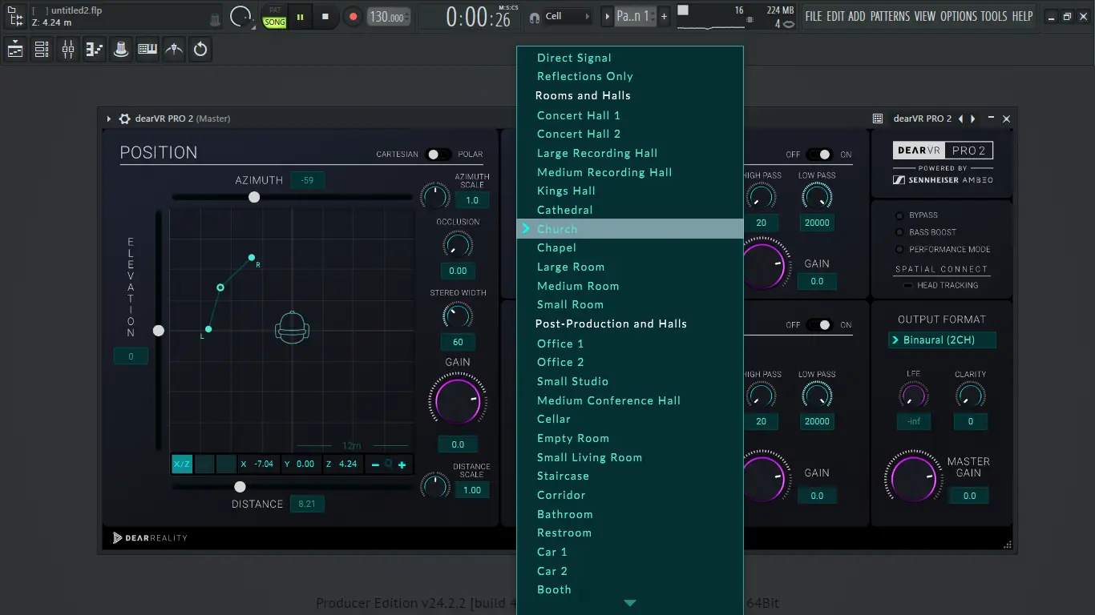Open the Mixer icon in toolbar
1095x615 pixels.
[x=68, y=50]
